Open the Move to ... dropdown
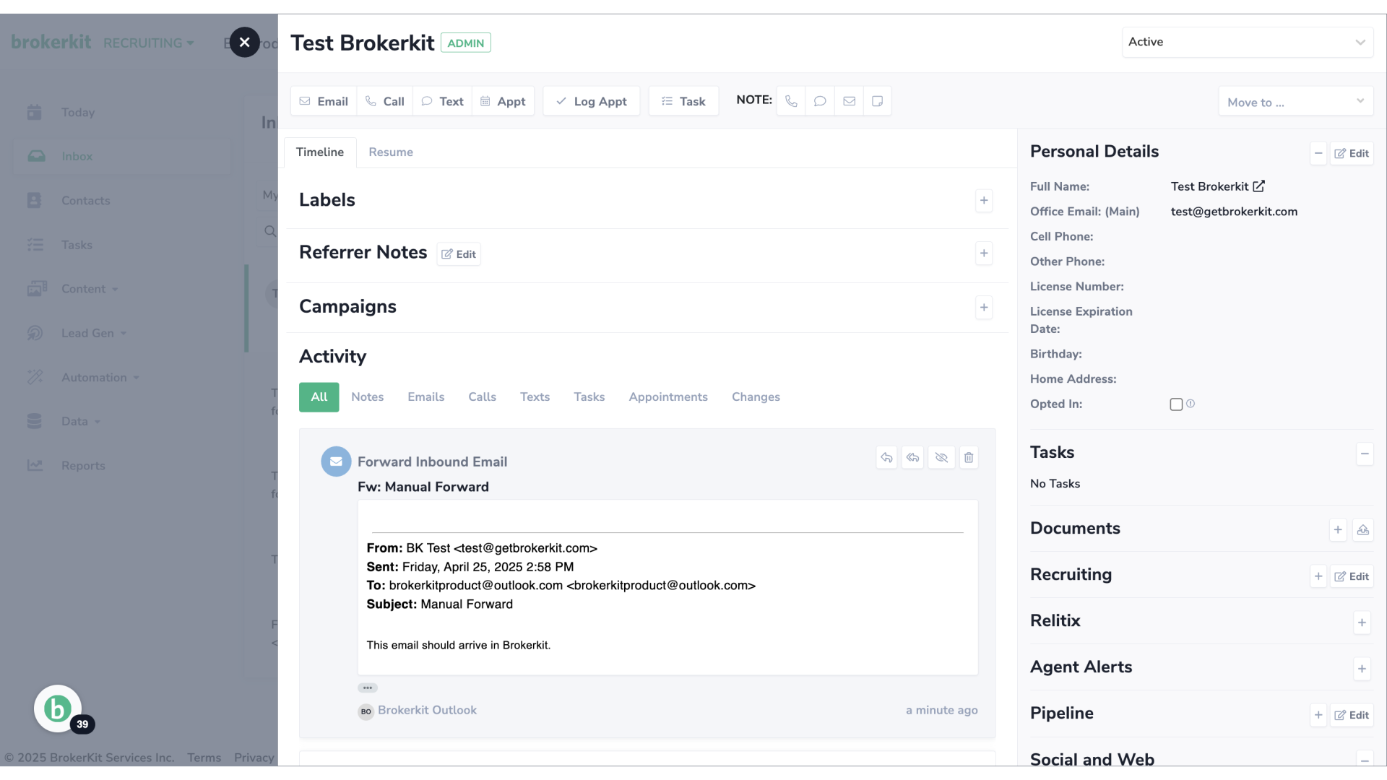 pyautogui.click(x=1296, y=102)
